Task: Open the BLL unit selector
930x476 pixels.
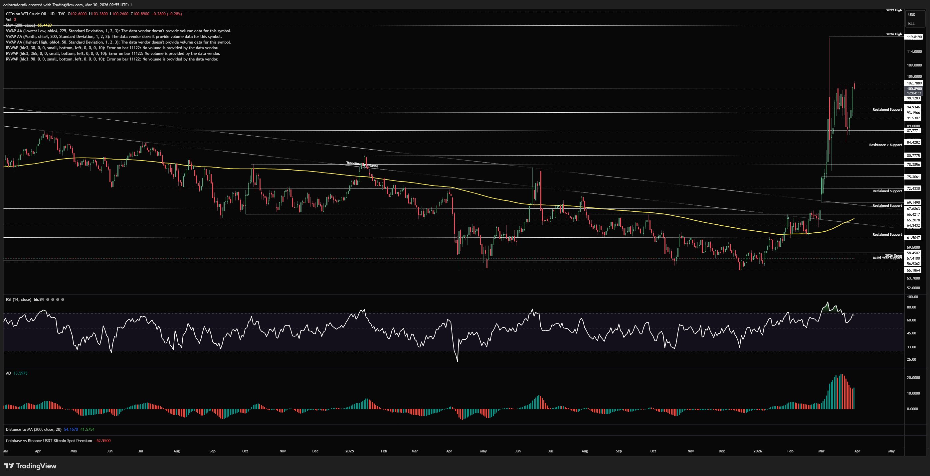Action: pyautogui.click(x=911, y=24)
